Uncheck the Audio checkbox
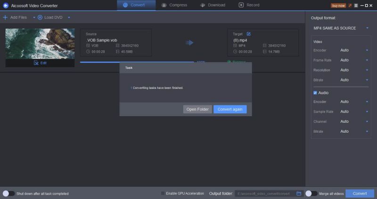 point(316,93)
